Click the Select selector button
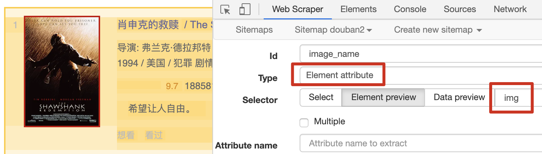Screen dimensions: 542x154 321,97
